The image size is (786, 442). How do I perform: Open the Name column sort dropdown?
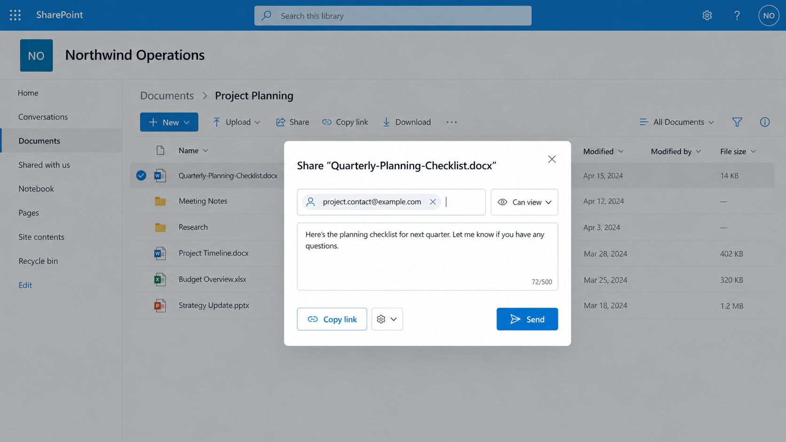[x=193, y=150]
